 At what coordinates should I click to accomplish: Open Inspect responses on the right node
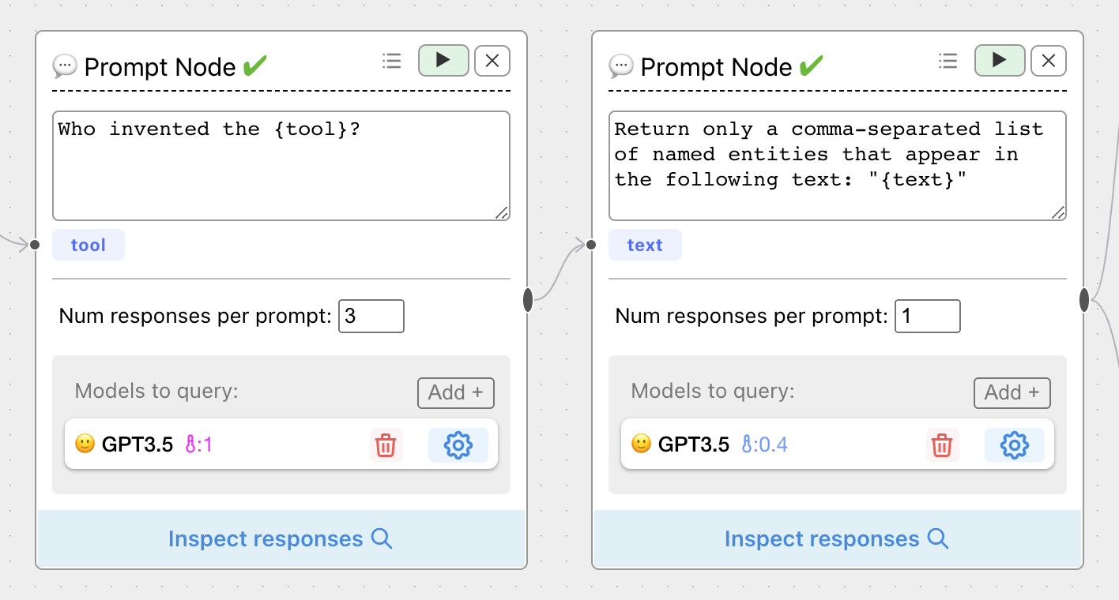coord(837,538)
